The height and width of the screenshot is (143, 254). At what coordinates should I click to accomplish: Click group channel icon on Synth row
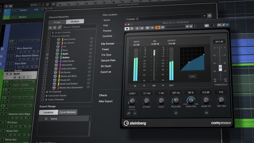coord(58,54)
